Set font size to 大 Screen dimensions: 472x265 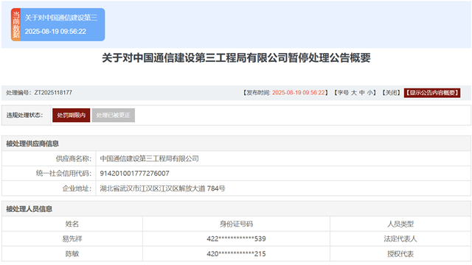(x=354, y=93)
